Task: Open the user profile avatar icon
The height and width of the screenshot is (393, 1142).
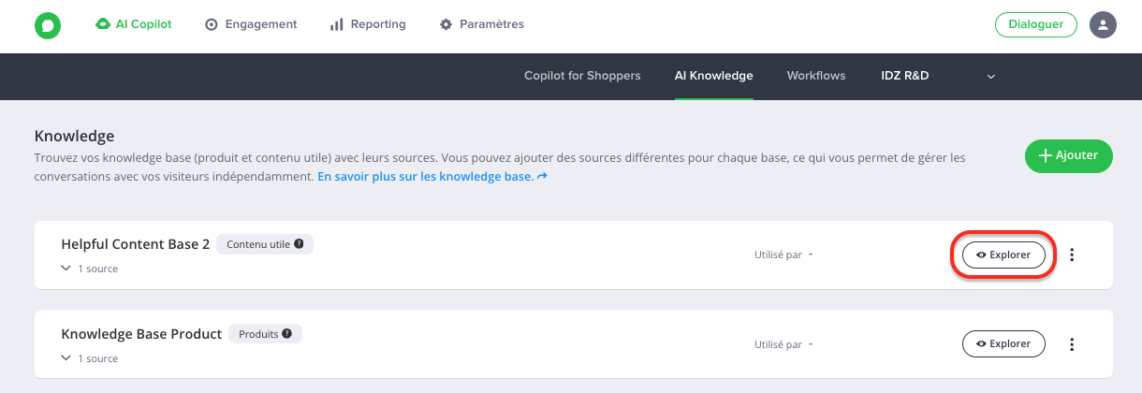Action: point(1104,25)
